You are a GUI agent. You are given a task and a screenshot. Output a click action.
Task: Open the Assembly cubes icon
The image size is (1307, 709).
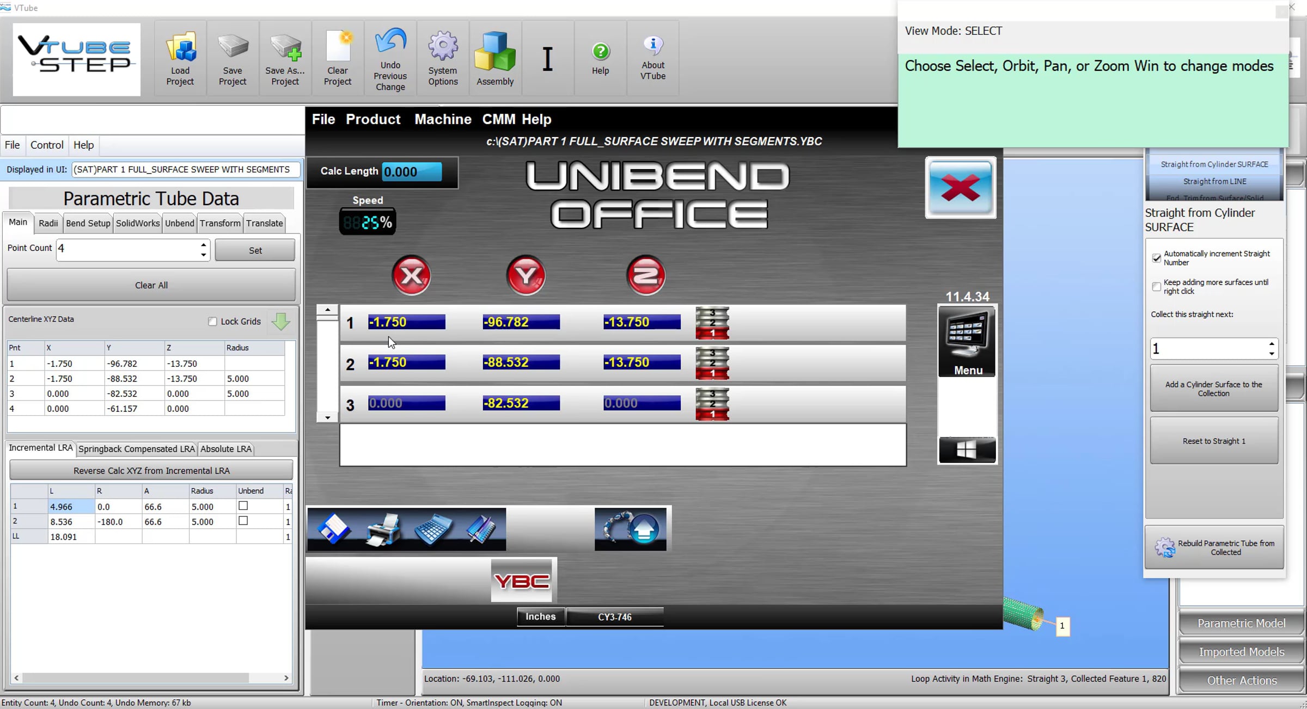pyautogui.click(x=495, y=58)
